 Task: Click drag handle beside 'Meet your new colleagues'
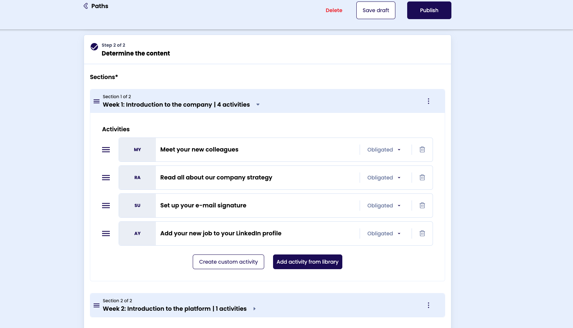106,150
